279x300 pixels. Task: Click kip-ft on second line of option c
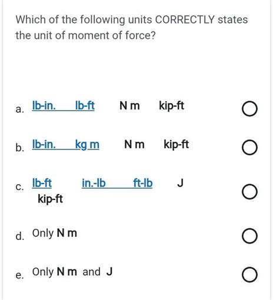coord(51,199)
